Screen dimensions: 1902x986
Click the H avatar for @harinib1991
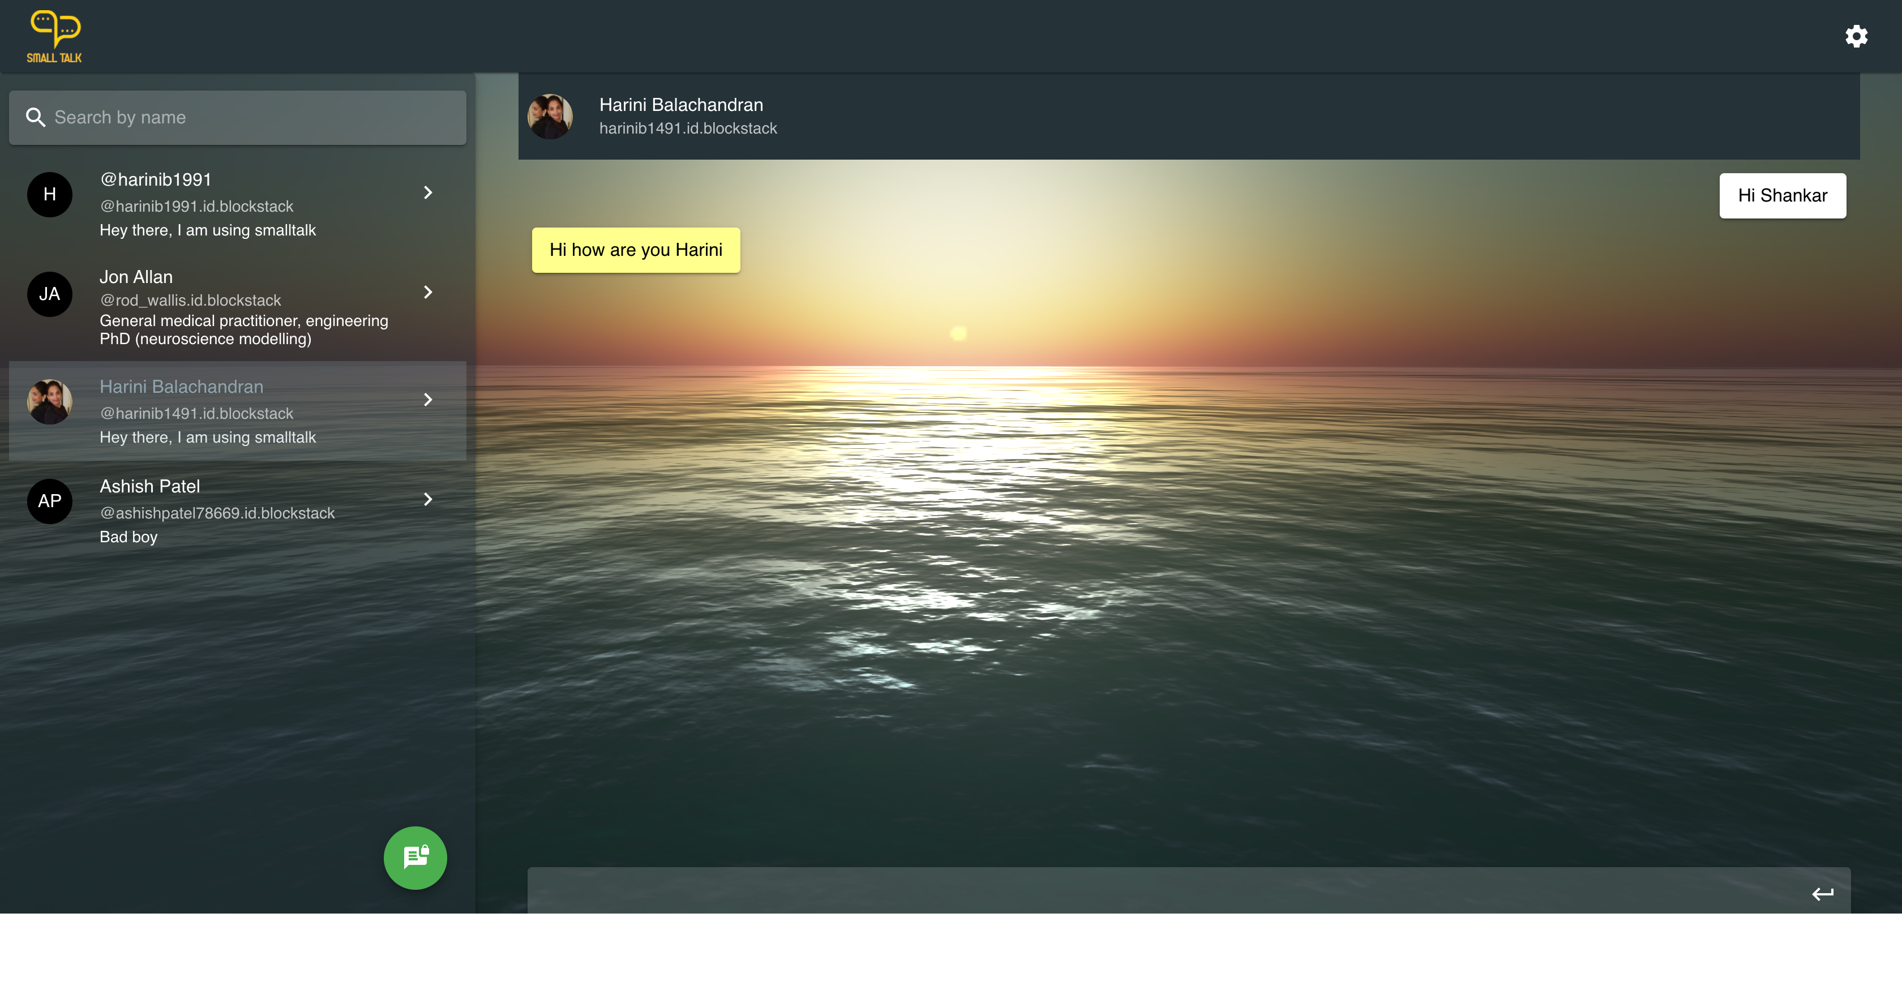point(49,194)
